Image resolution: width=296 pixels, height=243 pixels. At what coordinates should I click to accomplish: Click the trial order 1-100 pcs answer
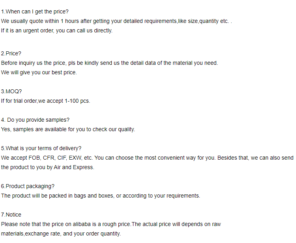tap(46, 101)
